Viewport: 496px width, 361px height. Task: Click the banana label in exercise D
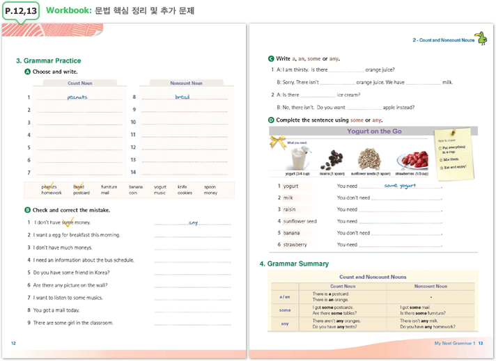point(291,233)
